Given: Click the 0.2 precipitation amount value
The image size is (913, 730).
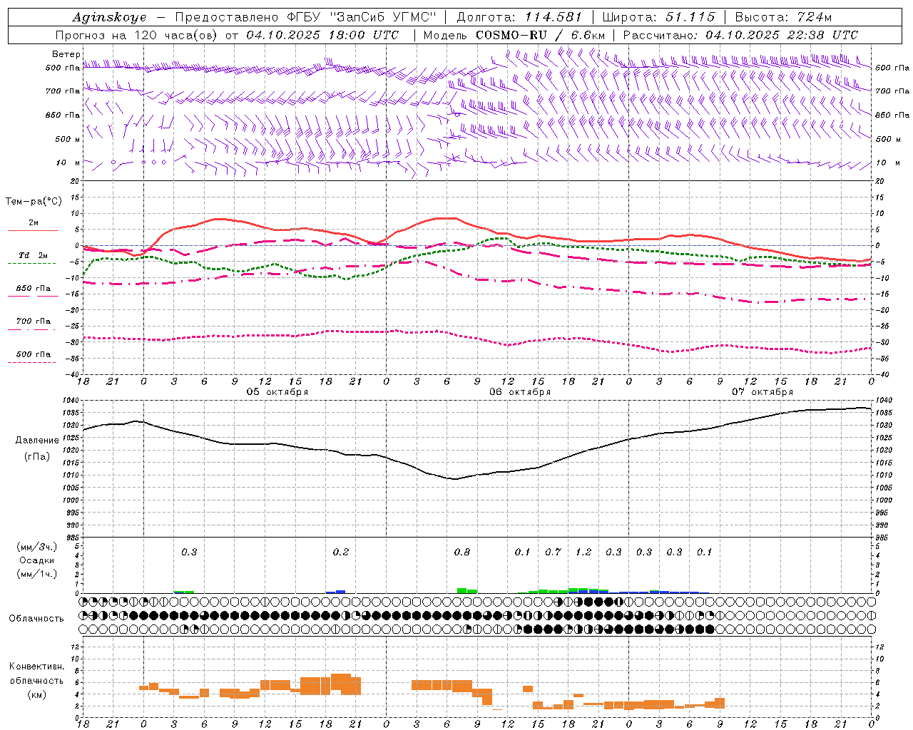Looking at the screenshot, I should (x=341, y=552).
